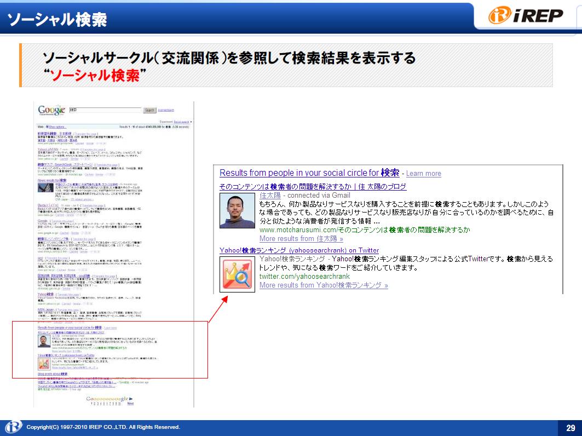Go to the Next results page
This screenshot has height=436, width=582.
coord(130,403)
